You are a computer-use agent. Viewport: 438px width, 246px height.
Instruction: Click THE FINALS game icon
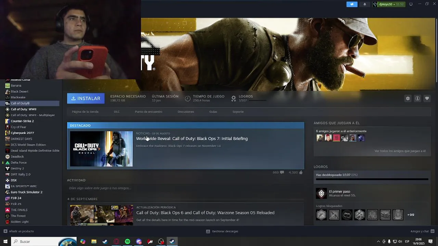[x=8, y=210]
